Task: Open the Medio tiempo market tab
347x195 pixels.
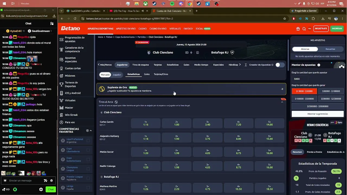Action: [201, 65]
